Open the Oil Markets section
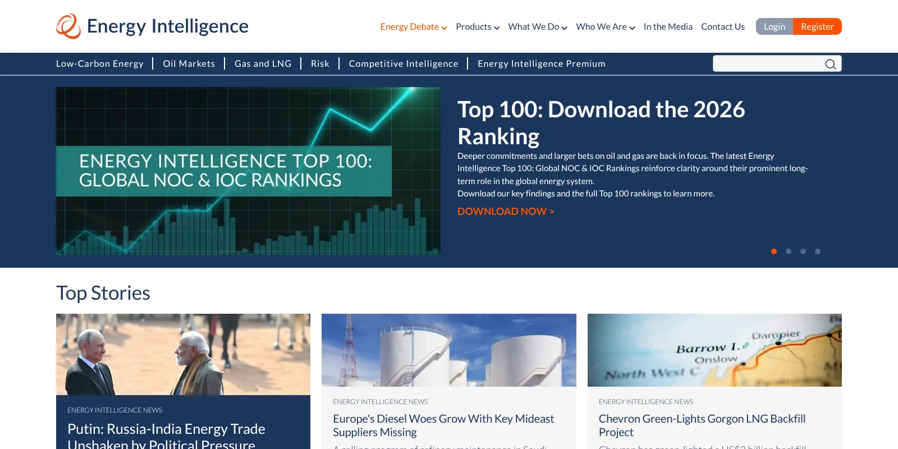The width and height of the screenshot is (898, 449). pyautogui.click(x=189, y=64)
